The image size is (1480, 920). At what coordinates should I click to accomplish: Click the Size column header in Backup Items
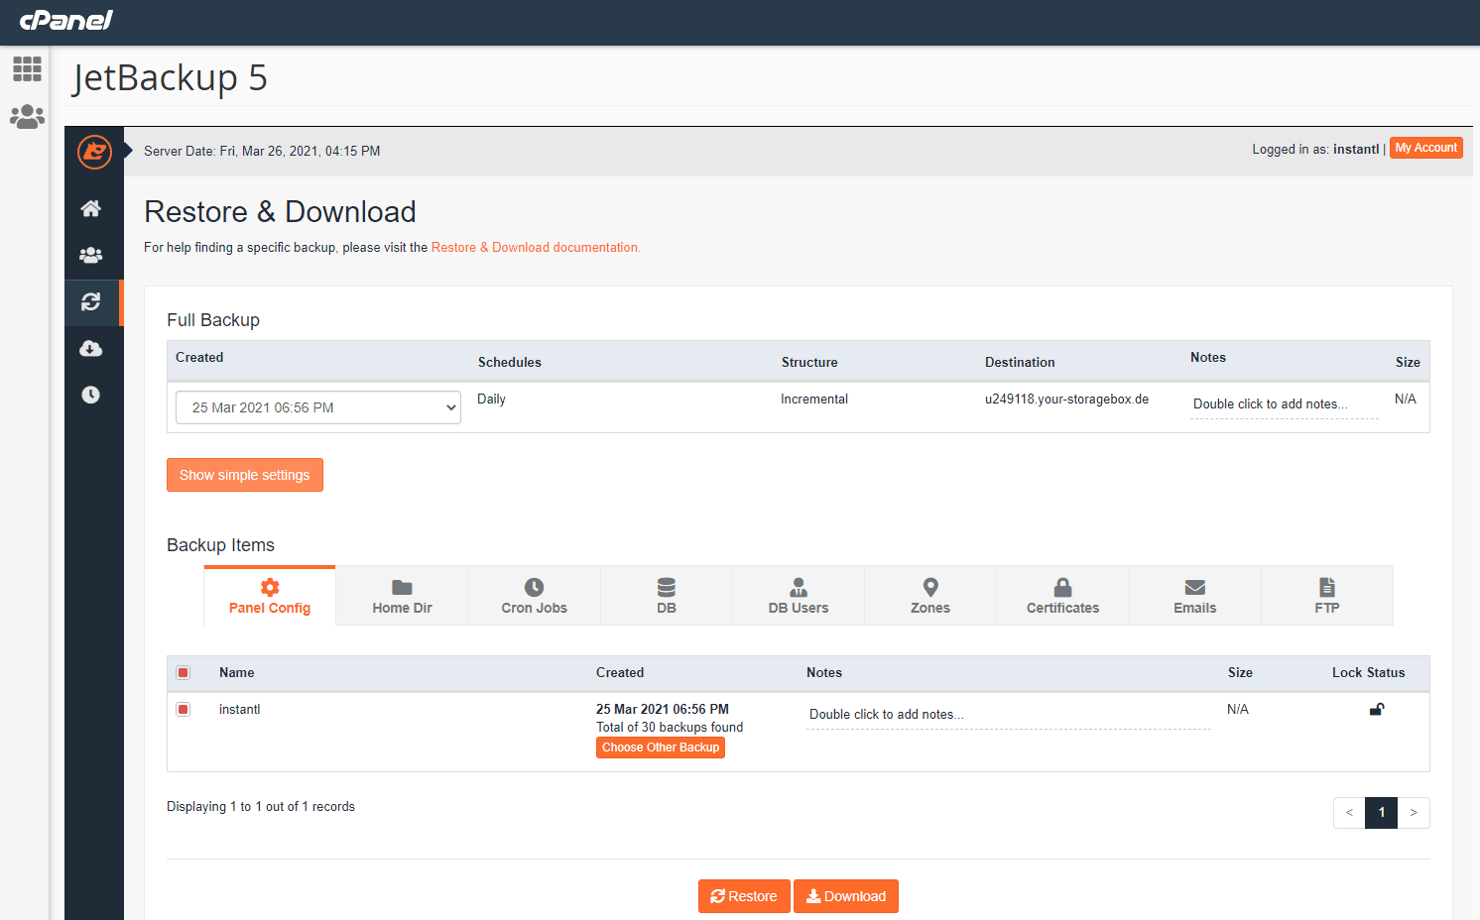(x=1240, y=673)
